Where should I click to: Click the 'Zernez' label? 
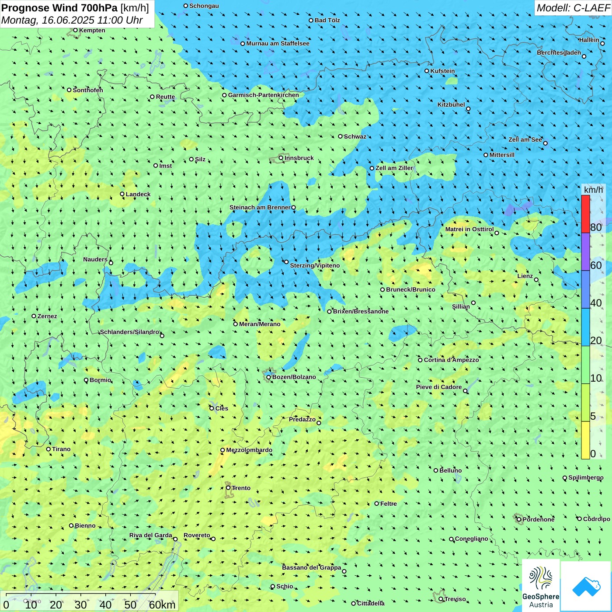[x=47, y=316]
